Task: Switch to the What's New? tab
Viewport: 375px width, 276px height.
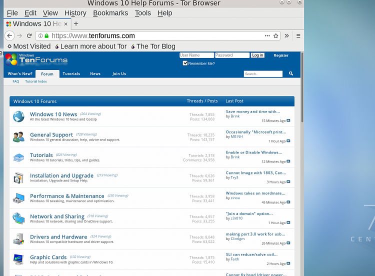Action: (x=20, y=73)
